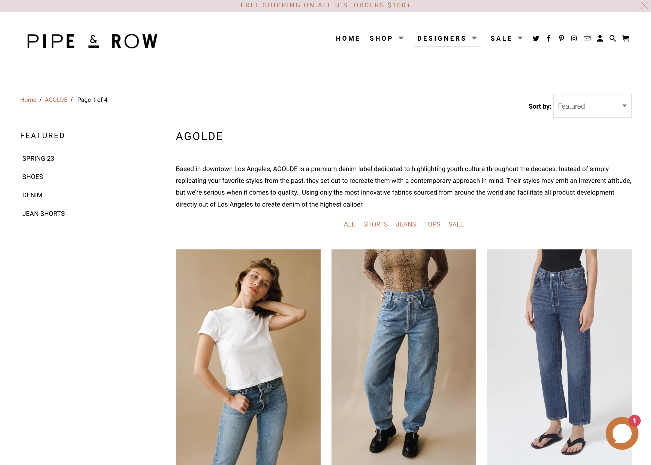Open the Pinterest icon in header
This screenshot has height=465, width=651.
562,38
